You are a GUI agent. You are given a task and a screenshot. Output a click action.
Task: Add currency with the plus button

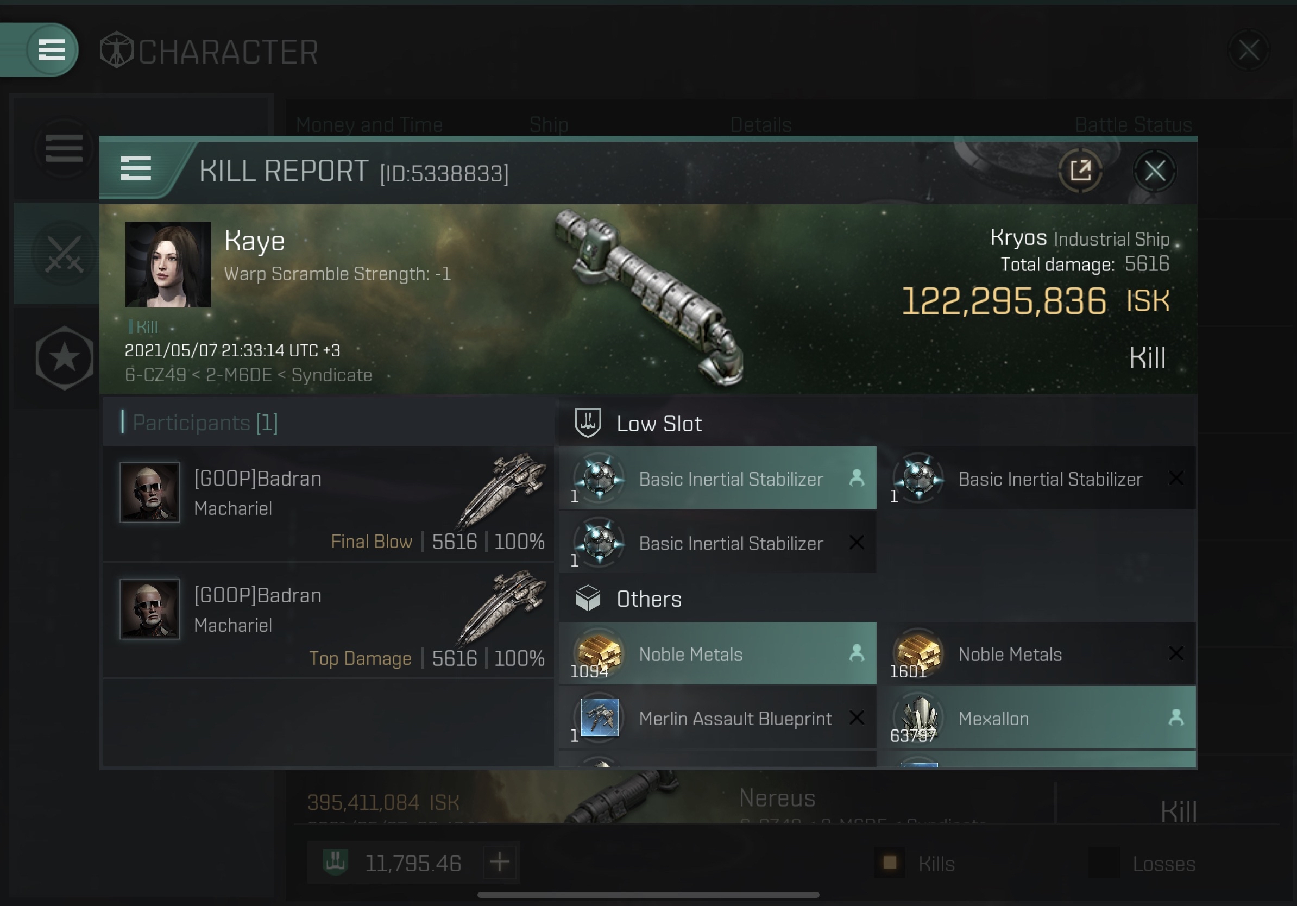point(499,863)
